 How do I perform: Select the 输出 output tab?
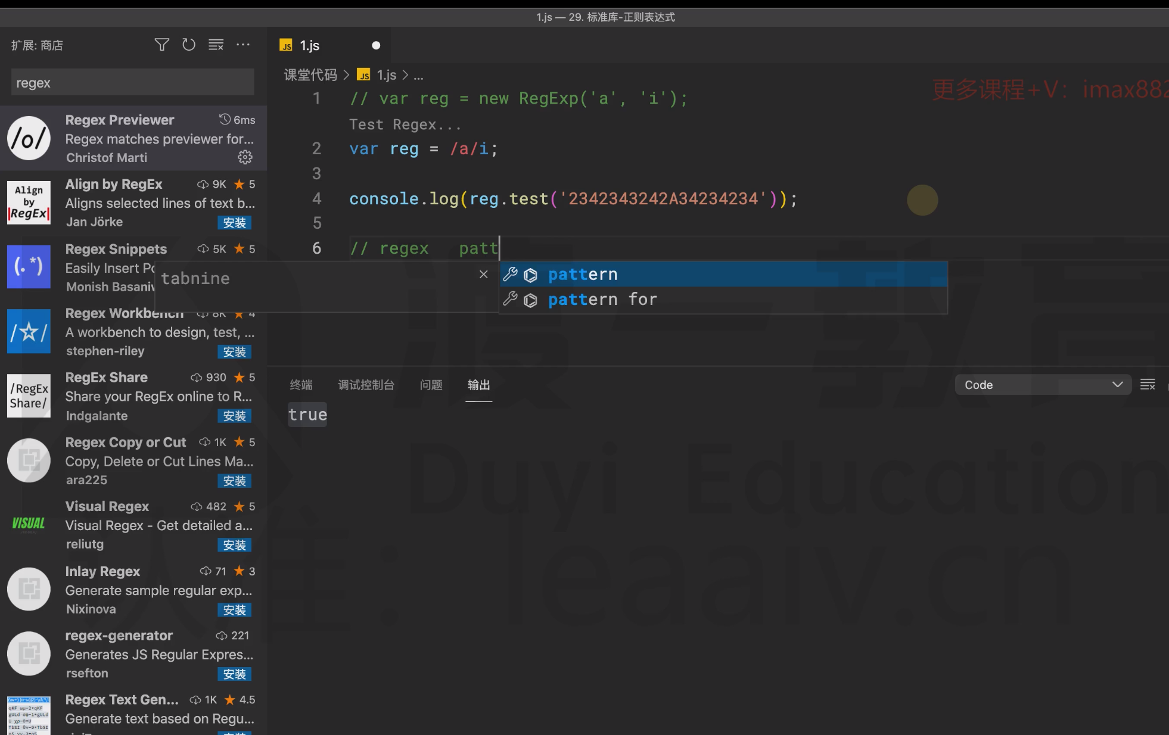click(x=478, y=385)
